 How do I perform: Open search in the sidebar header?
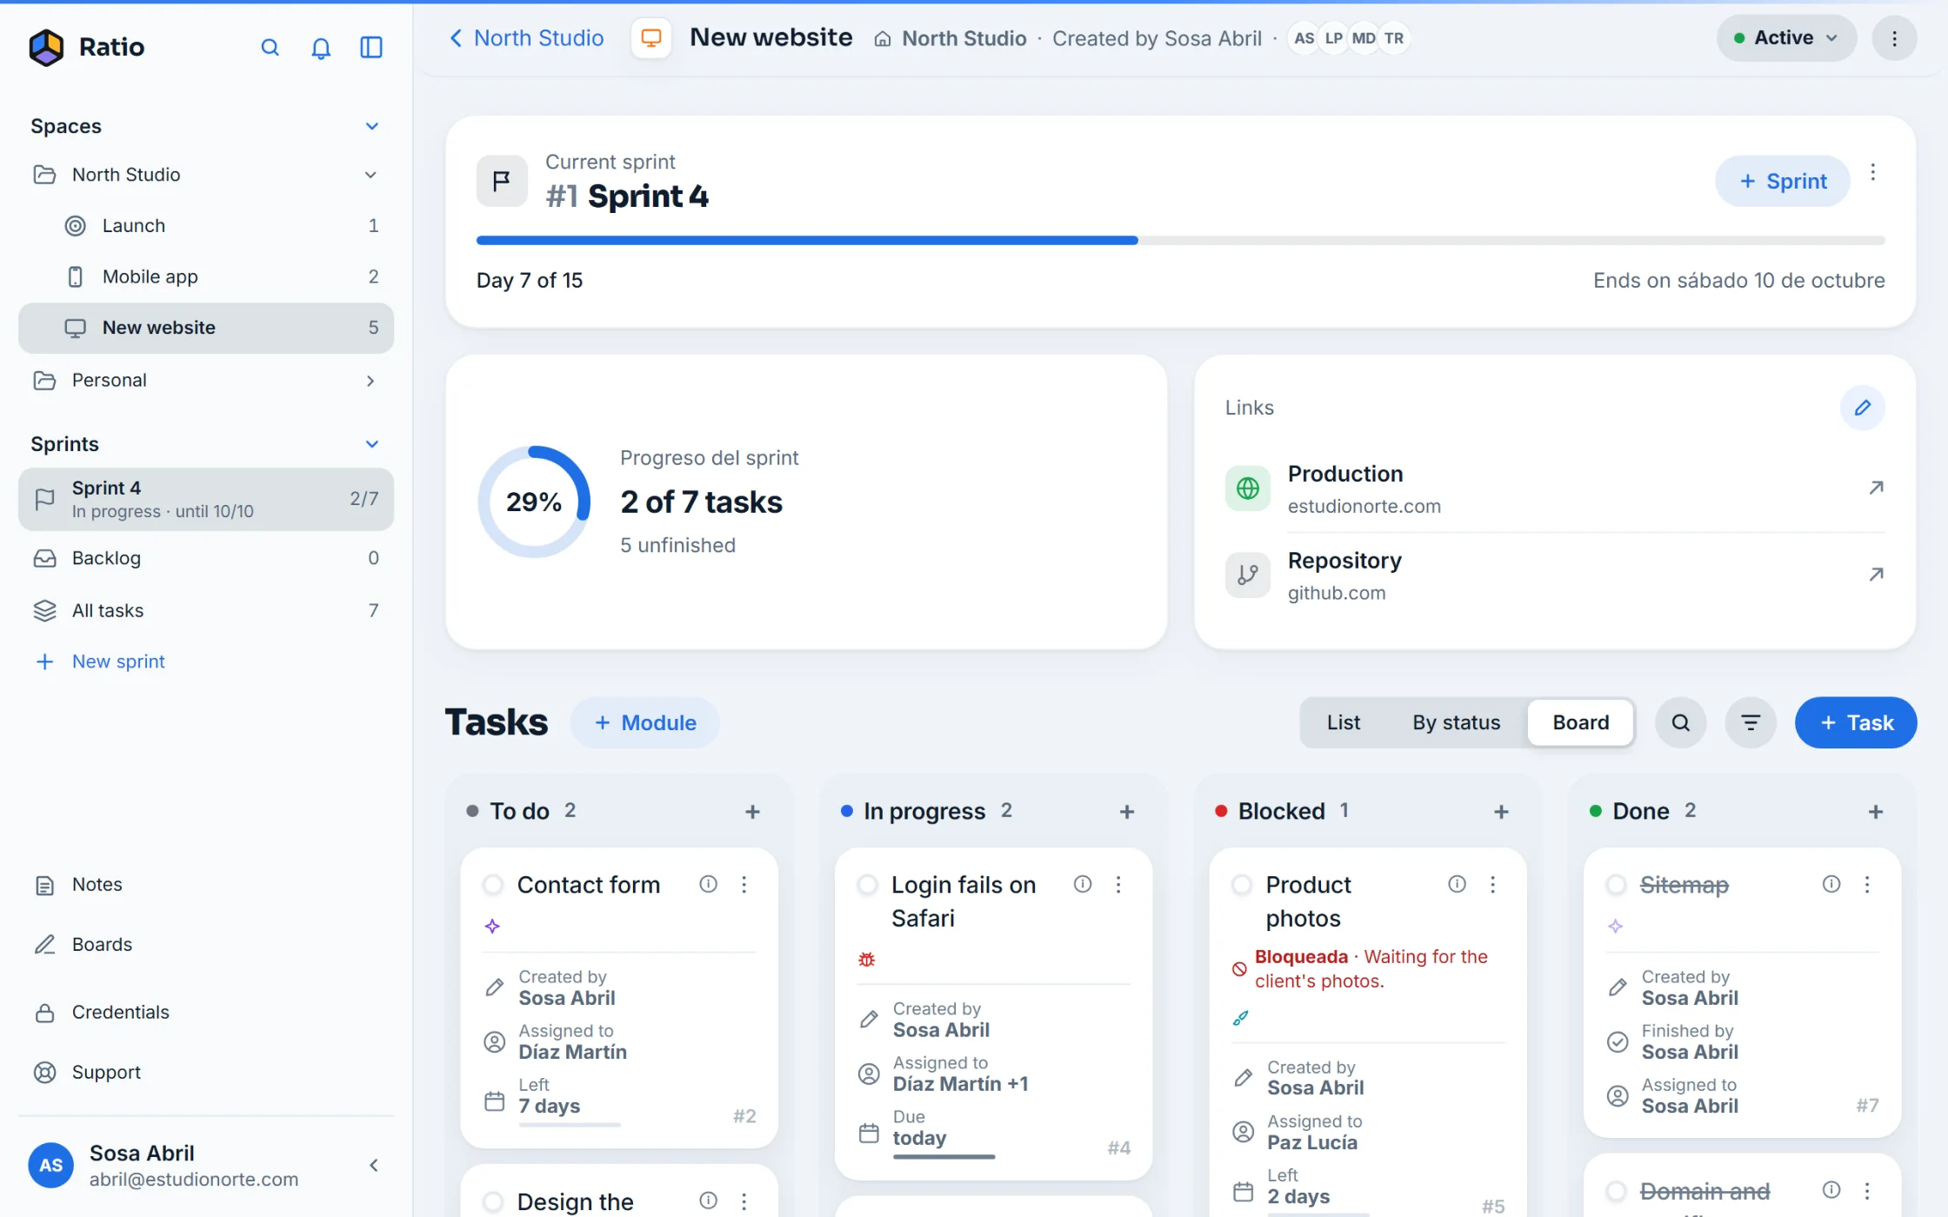(270, 47)
